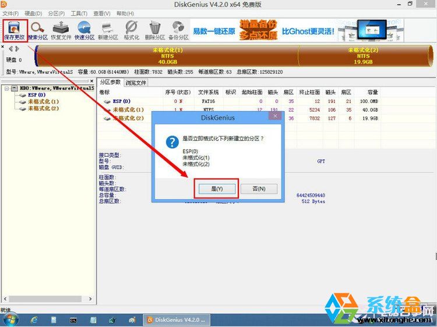This screenshot has height=327, width=437.
Task: Open the Tools (工具) menu
Action: coord(79,13)
